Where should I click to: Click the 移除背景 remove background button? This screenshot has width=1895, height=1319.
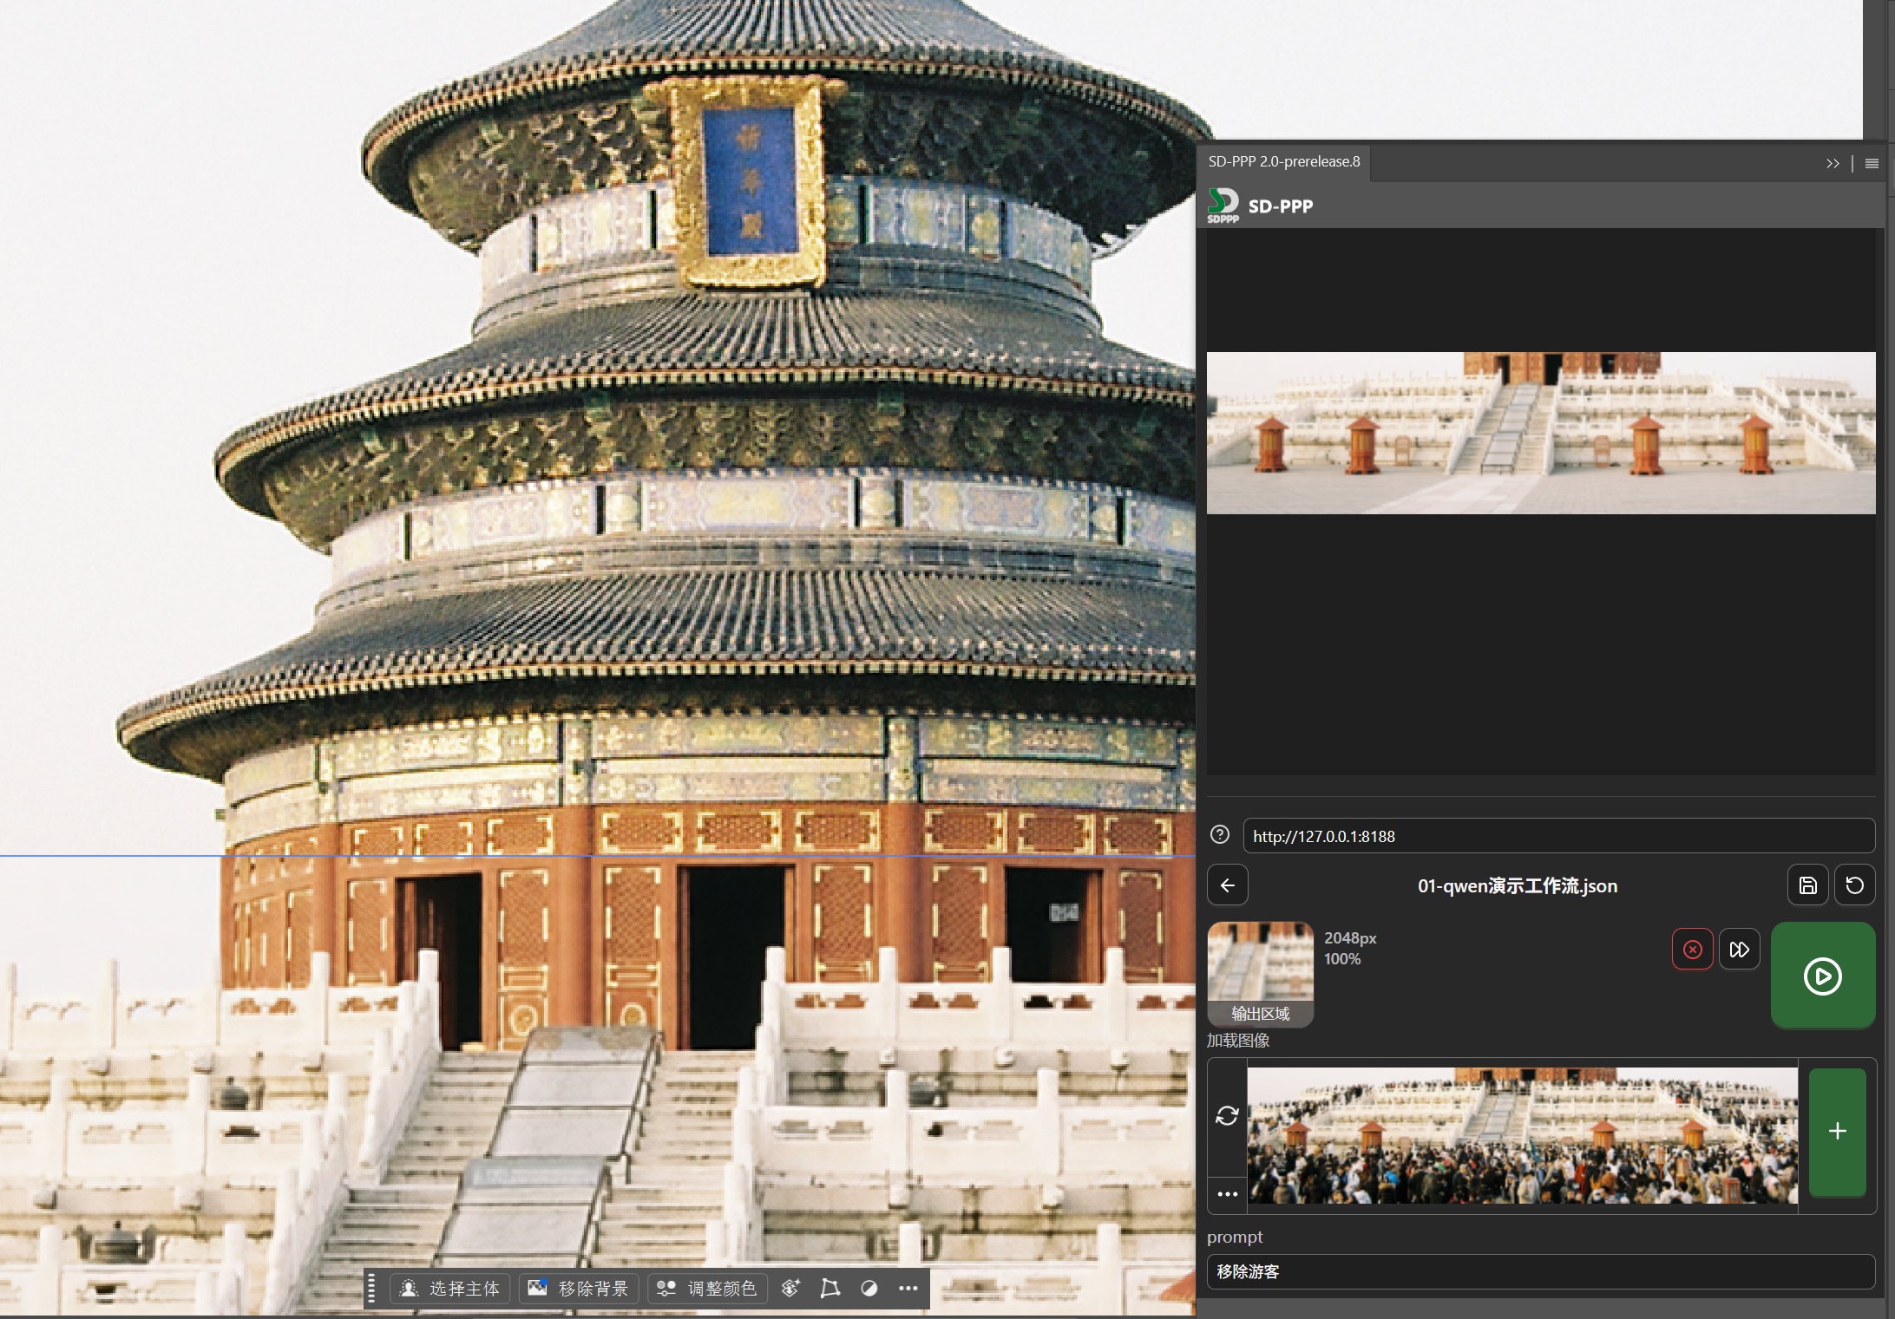[579, 1289]
